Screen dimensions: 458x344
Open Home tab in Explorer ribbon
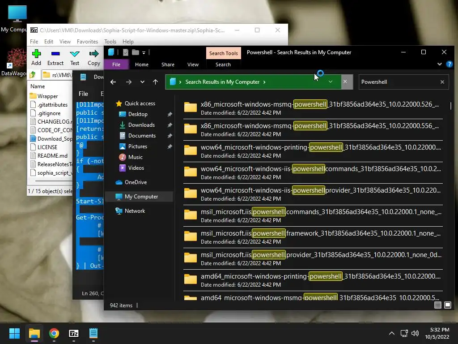[x=142, y=64]
